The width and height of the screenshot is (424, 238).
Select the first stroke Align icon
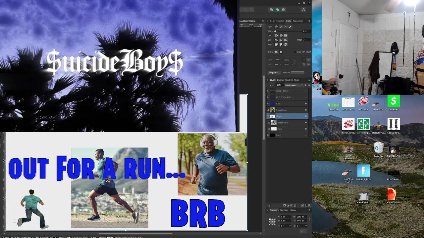tap(276, 45)
